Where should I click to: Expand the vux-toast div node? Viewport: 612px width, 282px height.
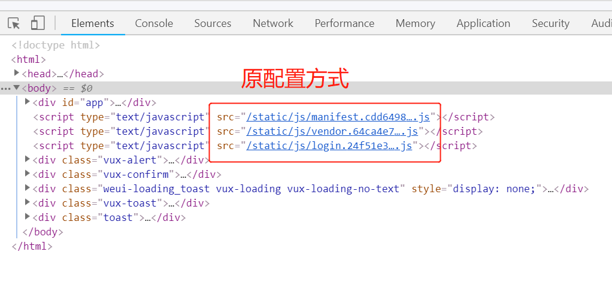27,202
